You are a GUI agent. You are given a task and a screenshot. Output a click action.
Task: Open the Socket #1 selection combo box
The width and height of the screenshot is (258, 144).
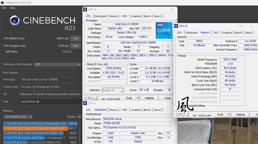point(113,90)
